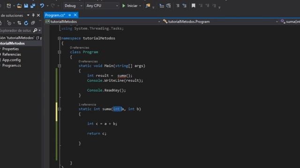Collapse the Main method block
The image size is (300, 168).
(60, 66)
